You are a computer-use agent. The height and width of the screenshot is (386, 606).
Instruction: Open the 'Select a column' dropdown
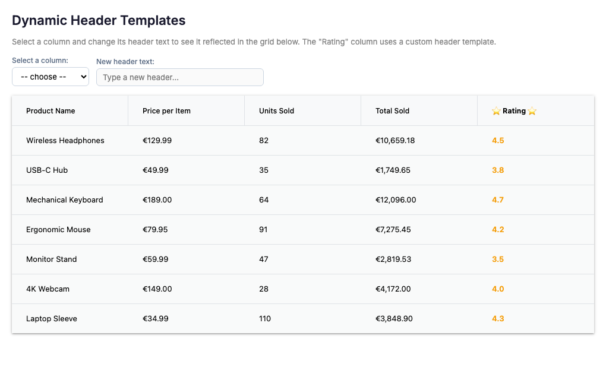(50, 77)
